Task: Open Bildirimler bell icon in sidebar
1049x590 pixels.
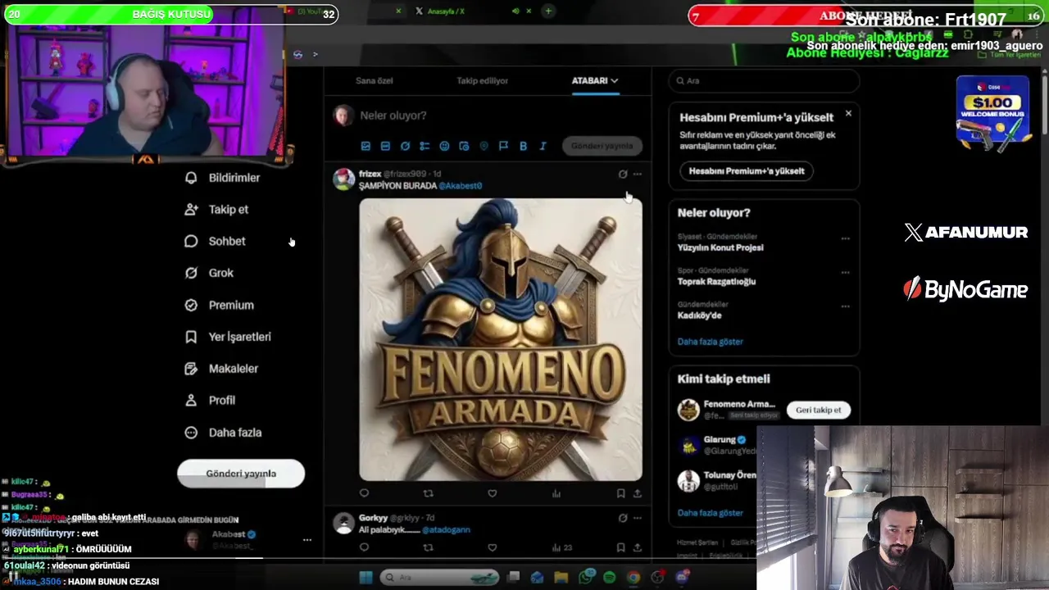Action: tap(191, 178)
